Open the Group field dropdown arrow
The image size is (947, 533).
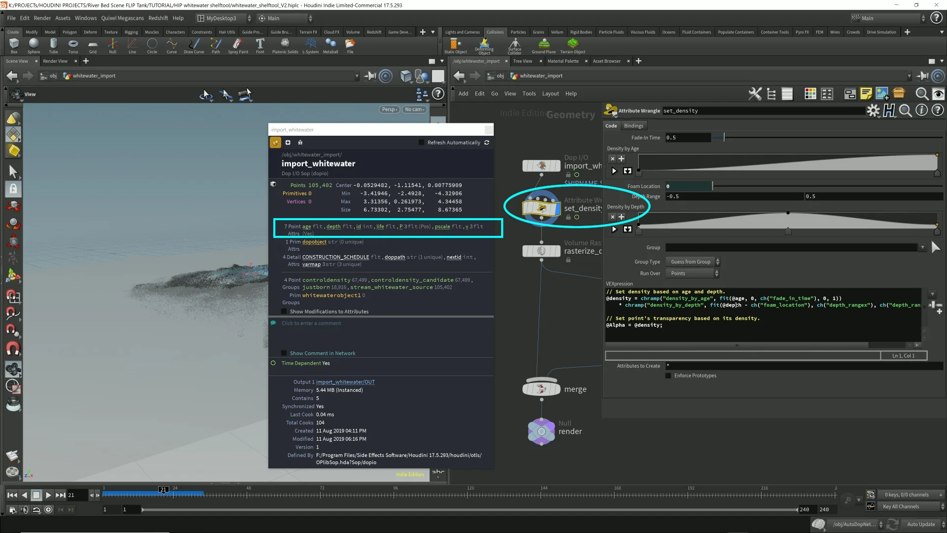click(x=922, y=248)
